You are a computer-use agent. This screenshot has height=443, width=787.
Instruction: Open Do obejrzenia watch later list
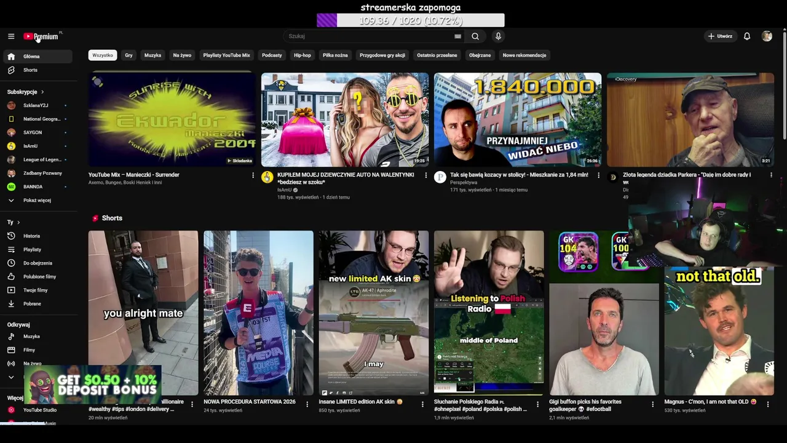pos(37,263)
